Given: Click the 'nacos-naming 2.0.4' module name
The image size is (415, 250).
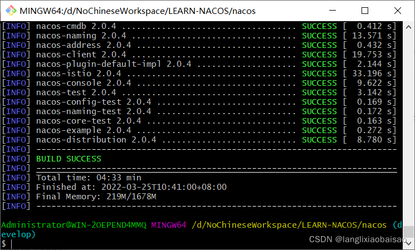Looking at the screenshot, I should tap(81, 36).
